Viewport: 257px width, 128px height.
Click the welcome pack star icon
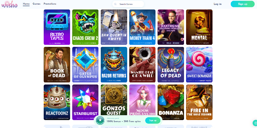click(100, 121)
